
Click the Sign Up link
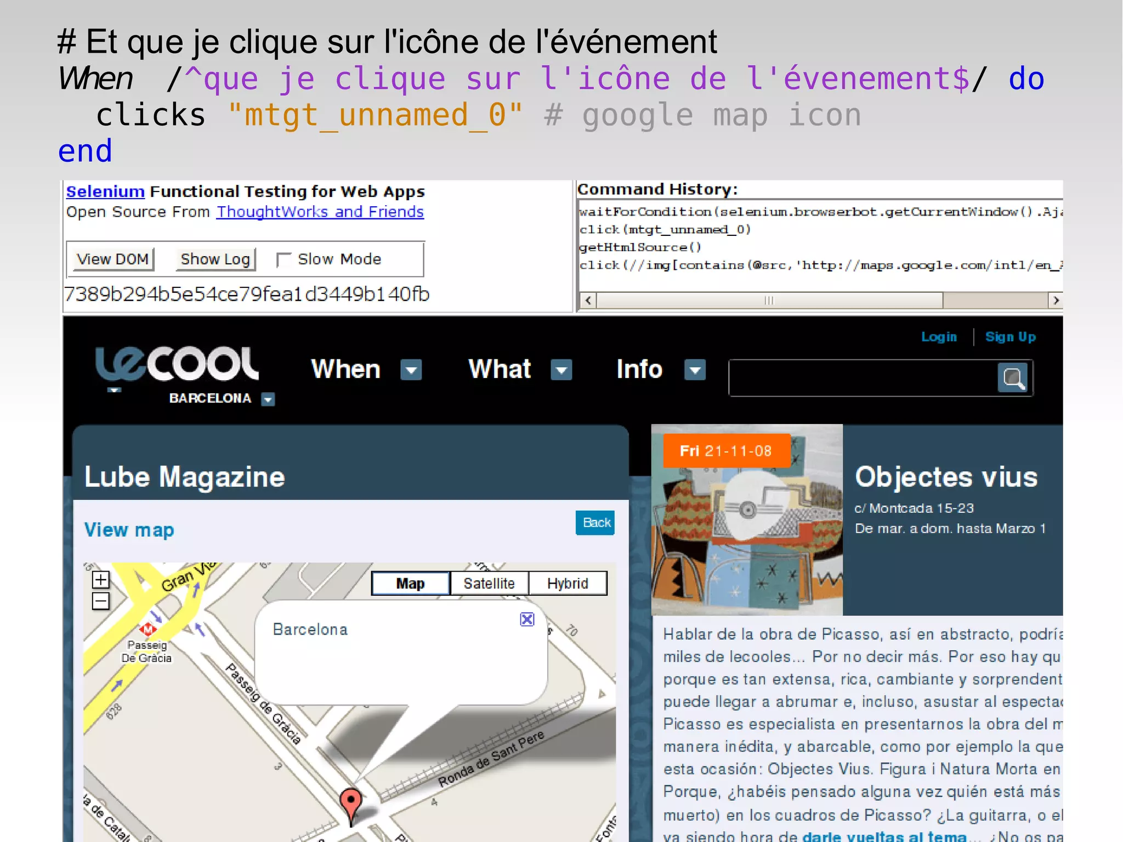point(1010,337)
